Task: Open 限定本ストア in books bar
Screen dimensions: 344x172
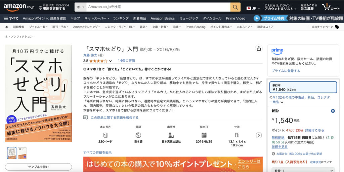Action: [x=265, y=27]
